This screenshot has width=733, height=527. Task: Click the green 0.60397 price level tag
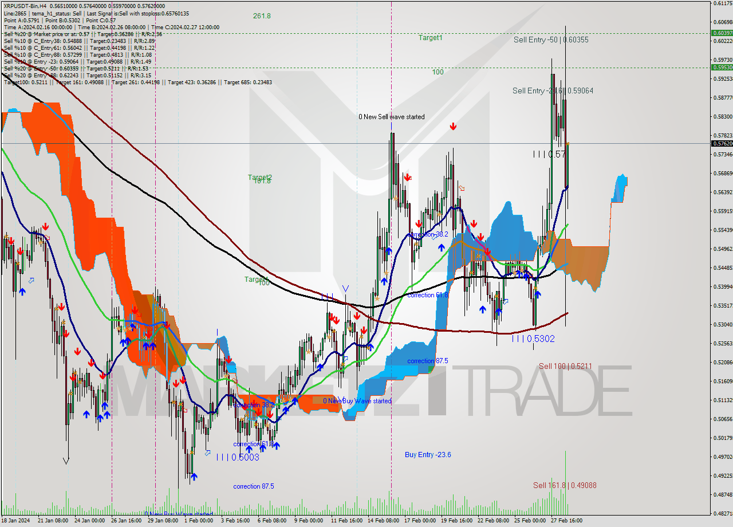(x=722, y=33)
